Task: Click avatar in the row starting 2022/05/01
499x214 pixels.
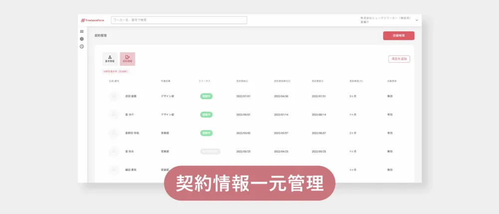Action: click(x=114, y=114)
